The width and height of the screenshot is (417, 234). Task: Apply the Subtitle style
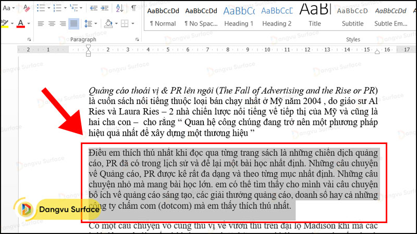353,17
